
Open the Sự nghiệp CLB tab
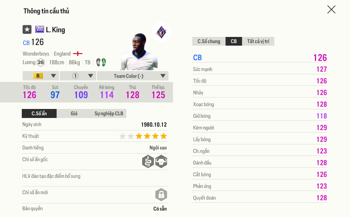click(x=109, y=113)
